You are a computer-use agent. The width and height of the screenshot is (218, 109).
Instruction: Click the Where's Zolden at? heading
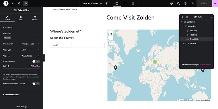pyautogui.click(x=65, y=32)
